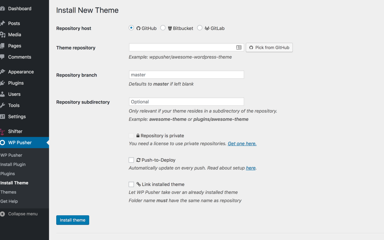This screenshot has width=384, height=240.
Task: Click the Plugins plug icon
Action: (x=3, y=83)
